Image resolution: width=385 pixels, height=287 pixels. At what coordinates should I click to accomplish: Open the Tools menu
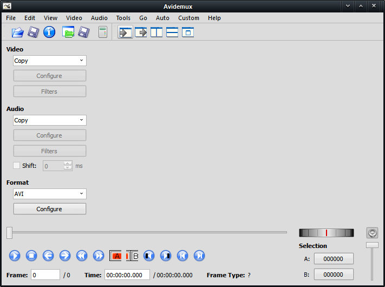[x=123, y=18]
